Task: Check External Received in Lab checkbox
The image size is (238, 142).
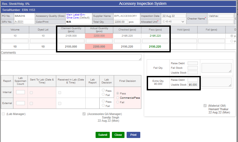Action: pos(60,103)
